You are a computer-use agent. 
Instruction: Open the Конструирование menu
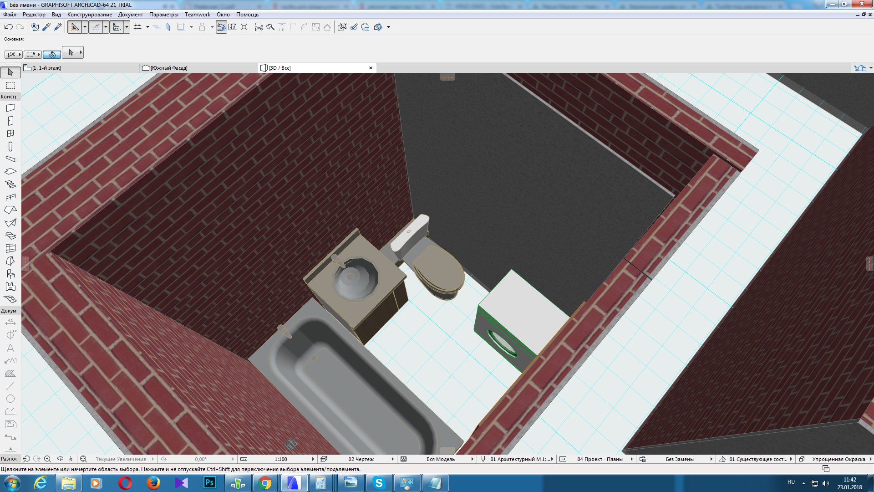[90, 15]
